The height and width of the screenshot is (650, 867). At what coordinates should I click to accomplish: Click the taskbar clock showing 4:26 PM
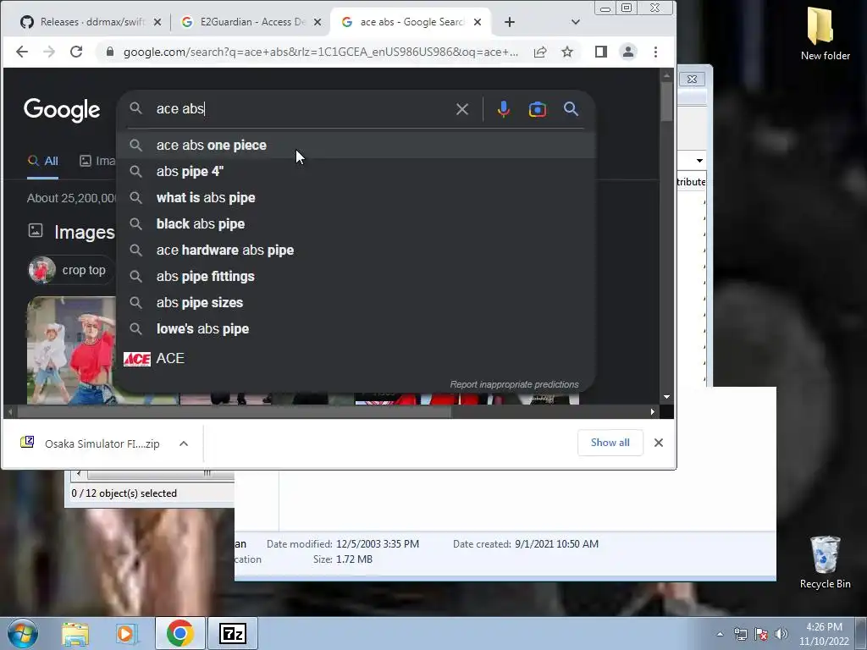[x=824, y=634]
